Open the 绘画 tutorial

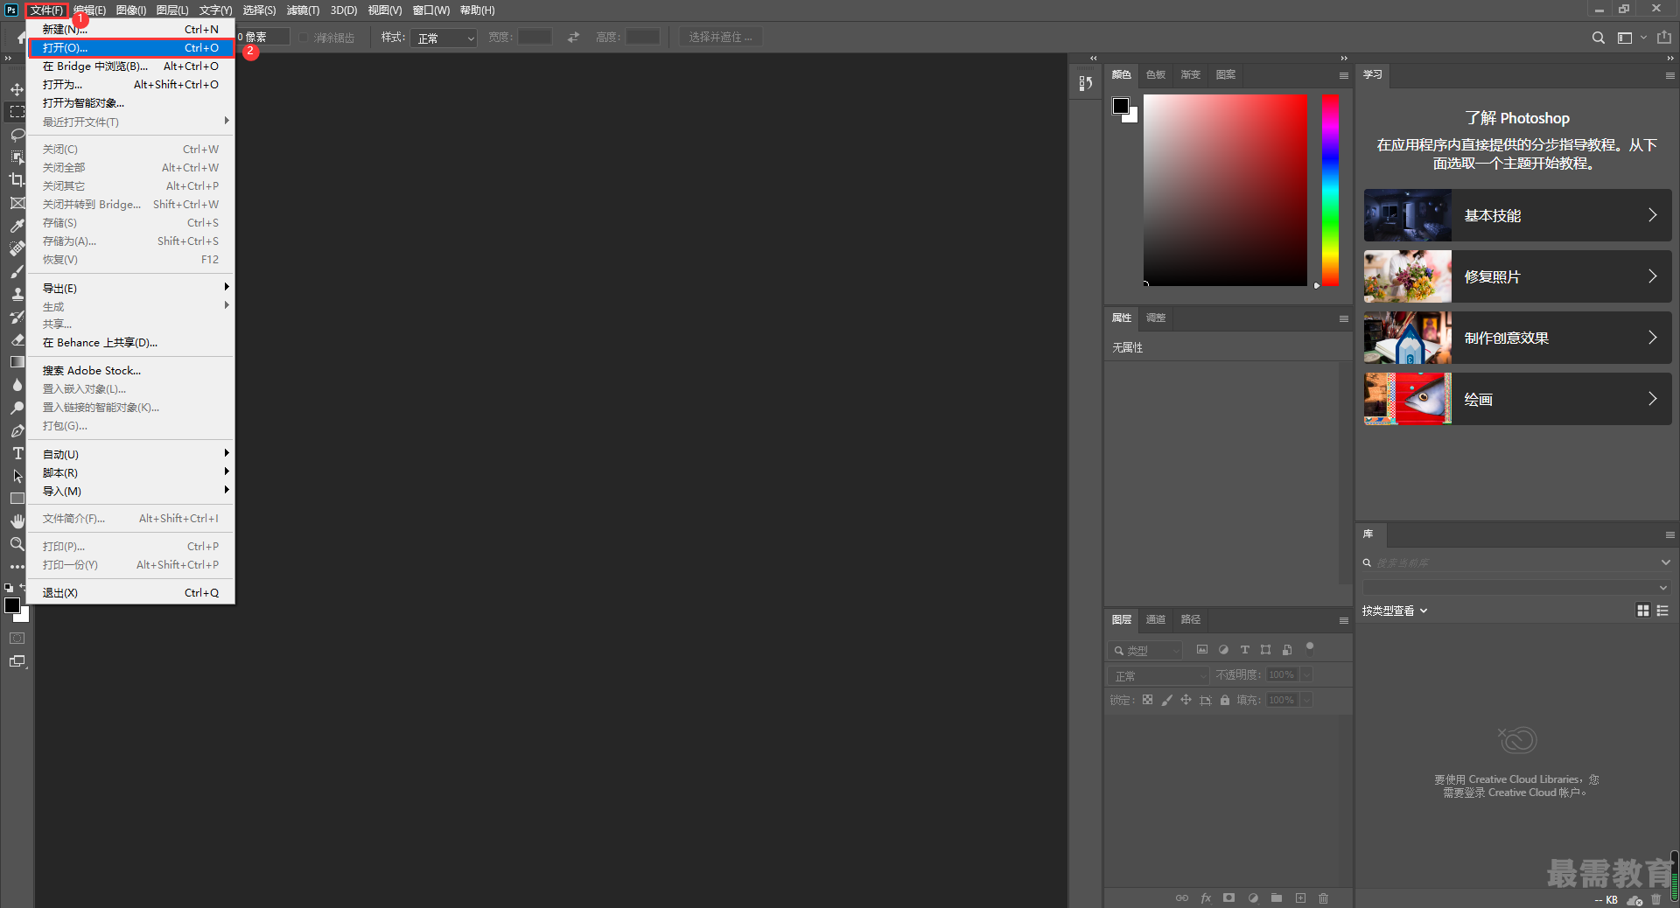click(1517, 399)
